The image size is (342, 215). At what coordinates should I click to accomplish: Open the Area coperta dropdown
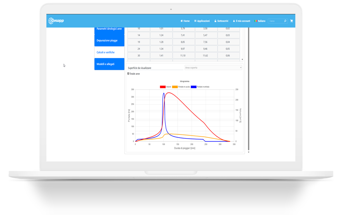coord(213,68)
